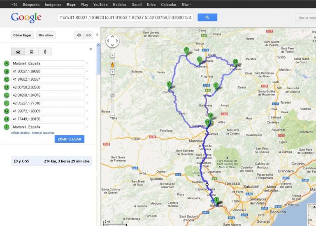Viewport: 316px width, 226px height.
Task: Collapse the left panel with arrow
Action: coord(97,35)
